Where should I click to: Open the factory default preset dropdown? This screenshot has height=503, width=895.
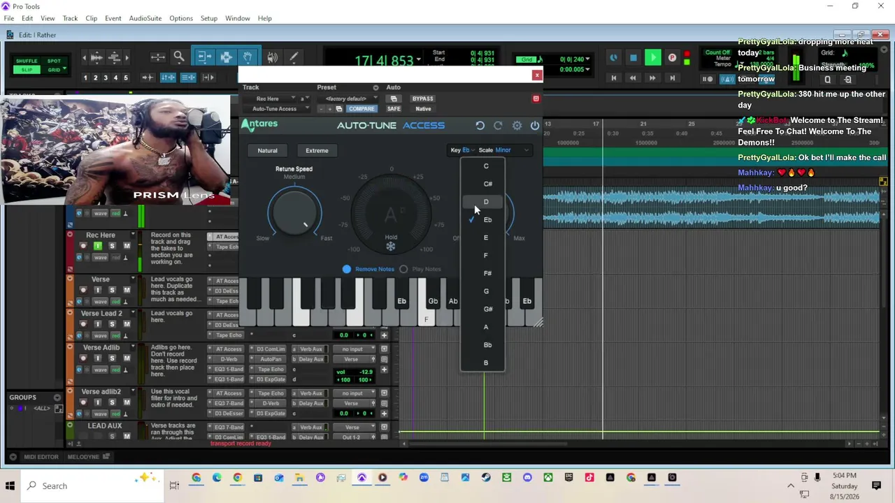click(x=346, y=99)
